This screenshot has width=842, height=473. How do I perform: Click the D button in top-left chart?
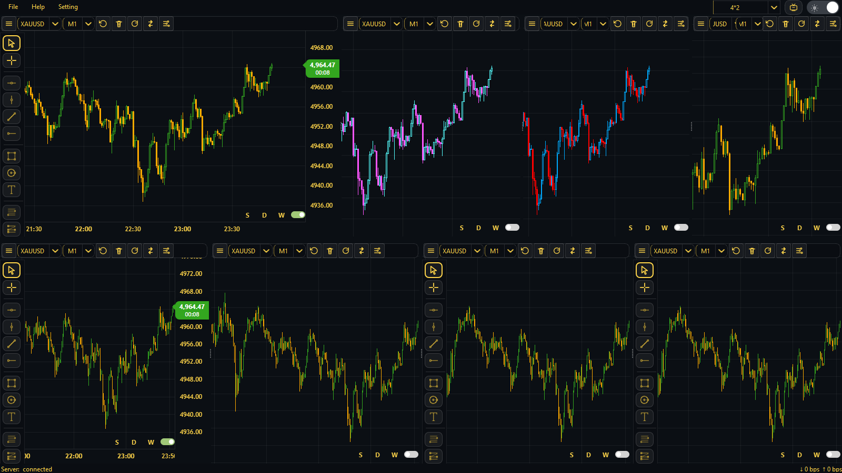coord(264,215)
